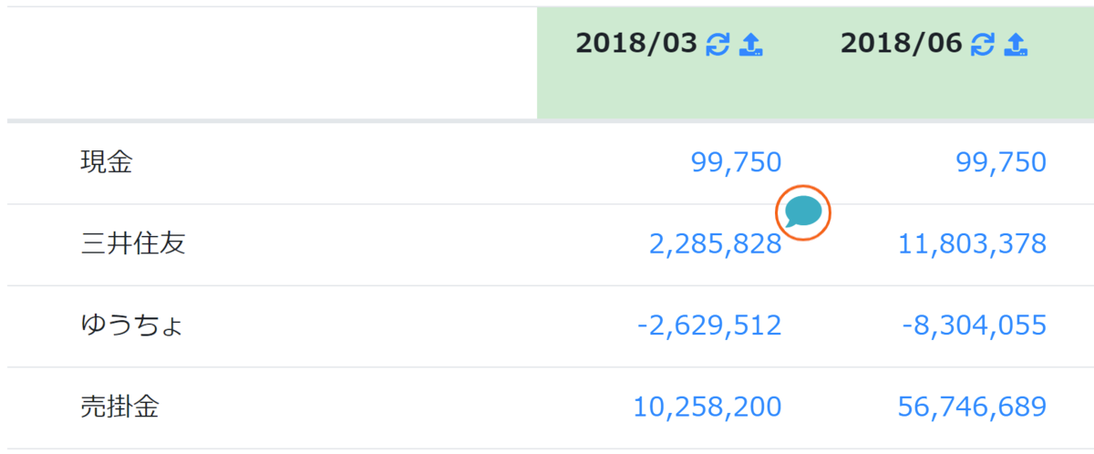Select the ゆうちょ row label
The width and height of the screenshot is (1094, 454).
133,325
